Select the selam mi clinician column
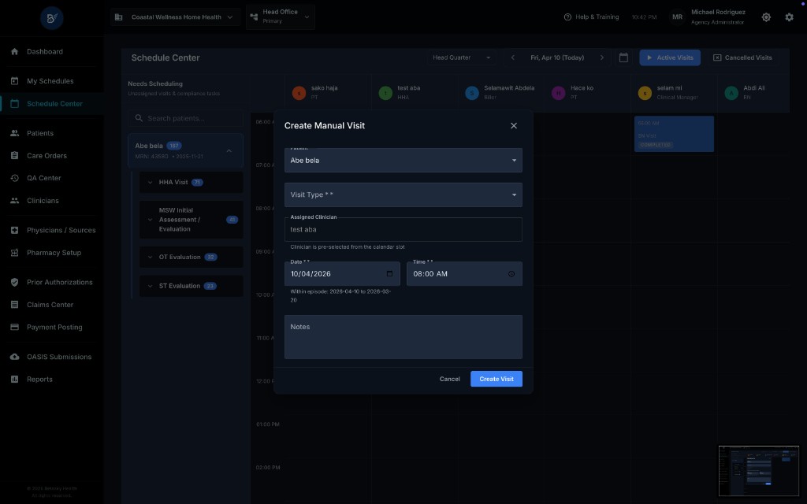Image resolution: width=807 pixels, height=504 pixels. 674,93
